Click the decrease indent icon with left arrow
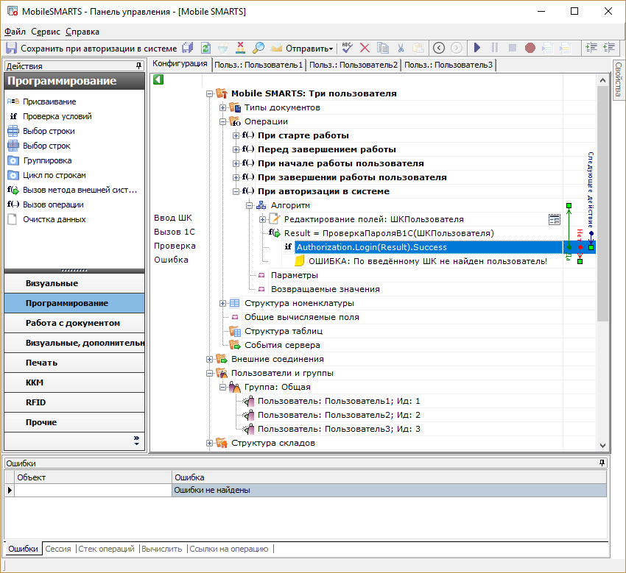This screenshot has width=626, height=573. point(609,48)
